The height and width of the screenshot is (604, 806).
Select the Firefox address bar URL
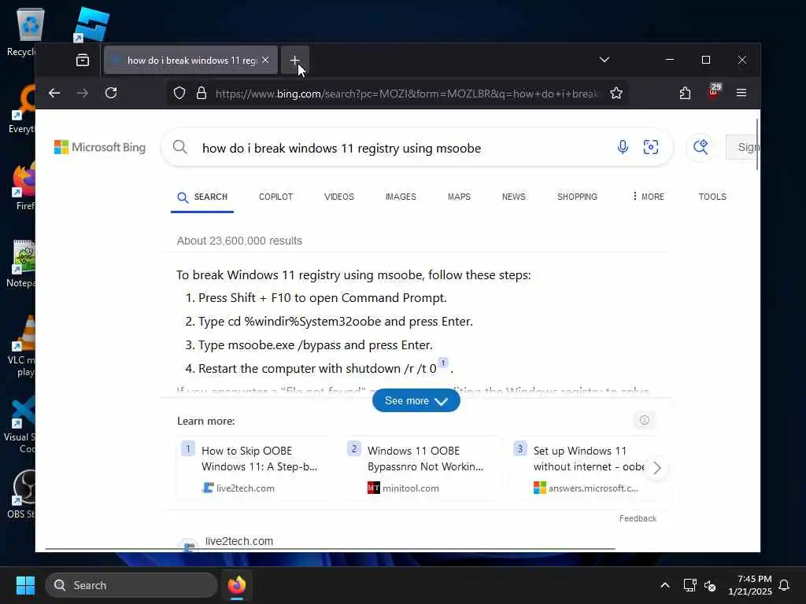(x=406, y=94)
